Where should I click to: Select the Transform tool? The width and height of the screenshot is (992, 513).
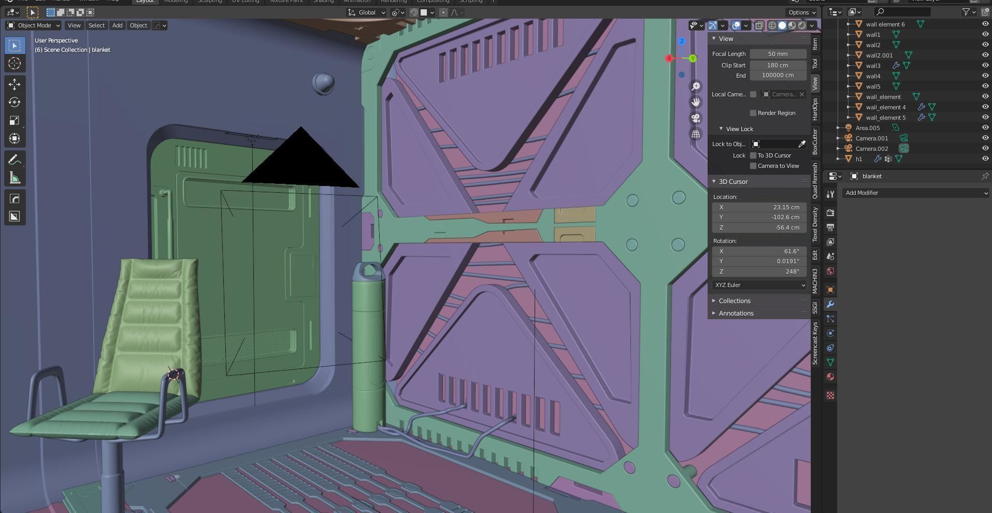pos(15,138)
